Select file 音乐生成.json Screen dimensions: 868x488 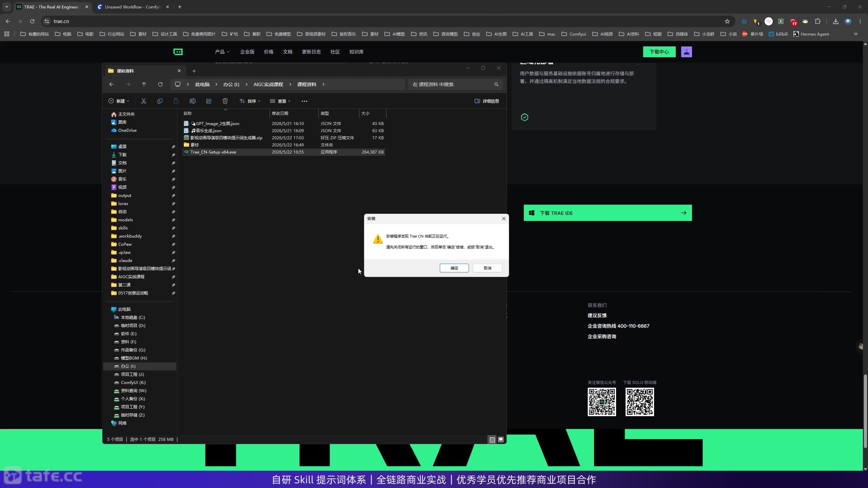(x=284, y=130)
